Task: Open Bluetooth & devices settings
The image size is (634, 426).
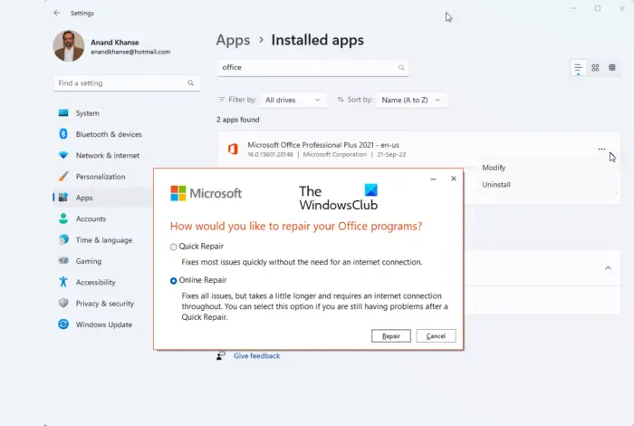Action: point(109,134)
